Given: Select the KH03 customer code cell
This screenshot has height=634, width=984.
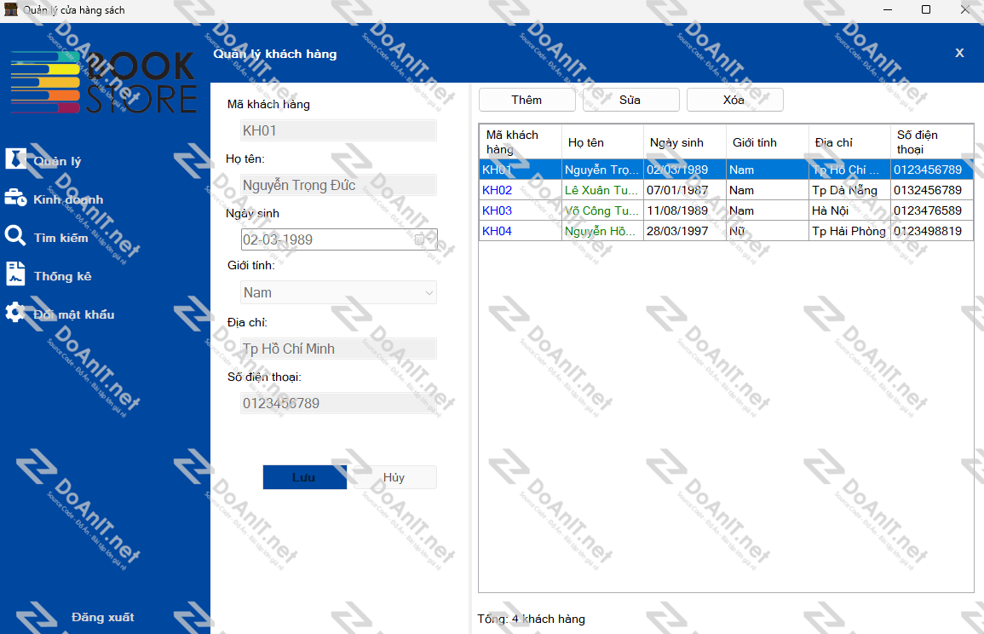Looking at the screenshot, I should point(521,210).
